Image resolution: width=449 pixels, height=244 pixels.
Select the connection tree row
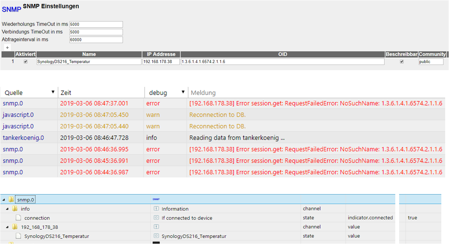tap(198, 218)
